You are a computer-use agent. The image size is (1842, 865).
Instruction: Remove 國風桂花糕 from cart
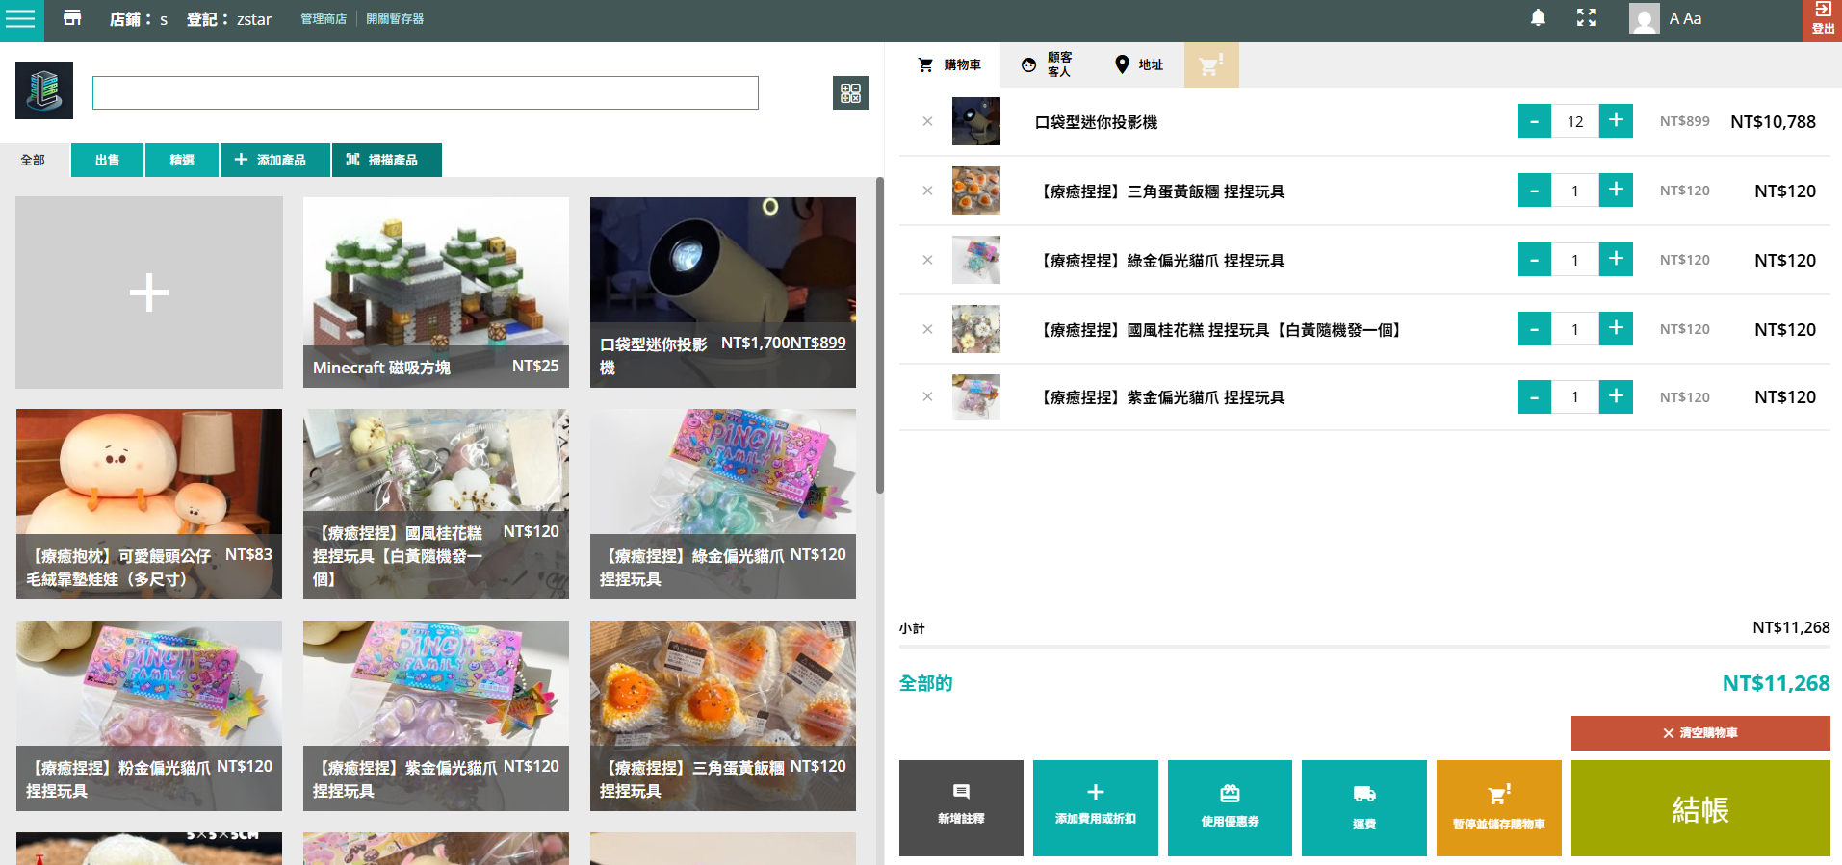click(927, 329)
